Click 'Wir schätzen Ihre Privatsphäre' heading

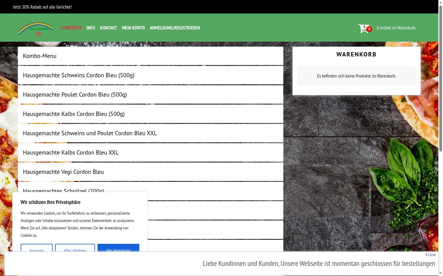coord(50,202)
